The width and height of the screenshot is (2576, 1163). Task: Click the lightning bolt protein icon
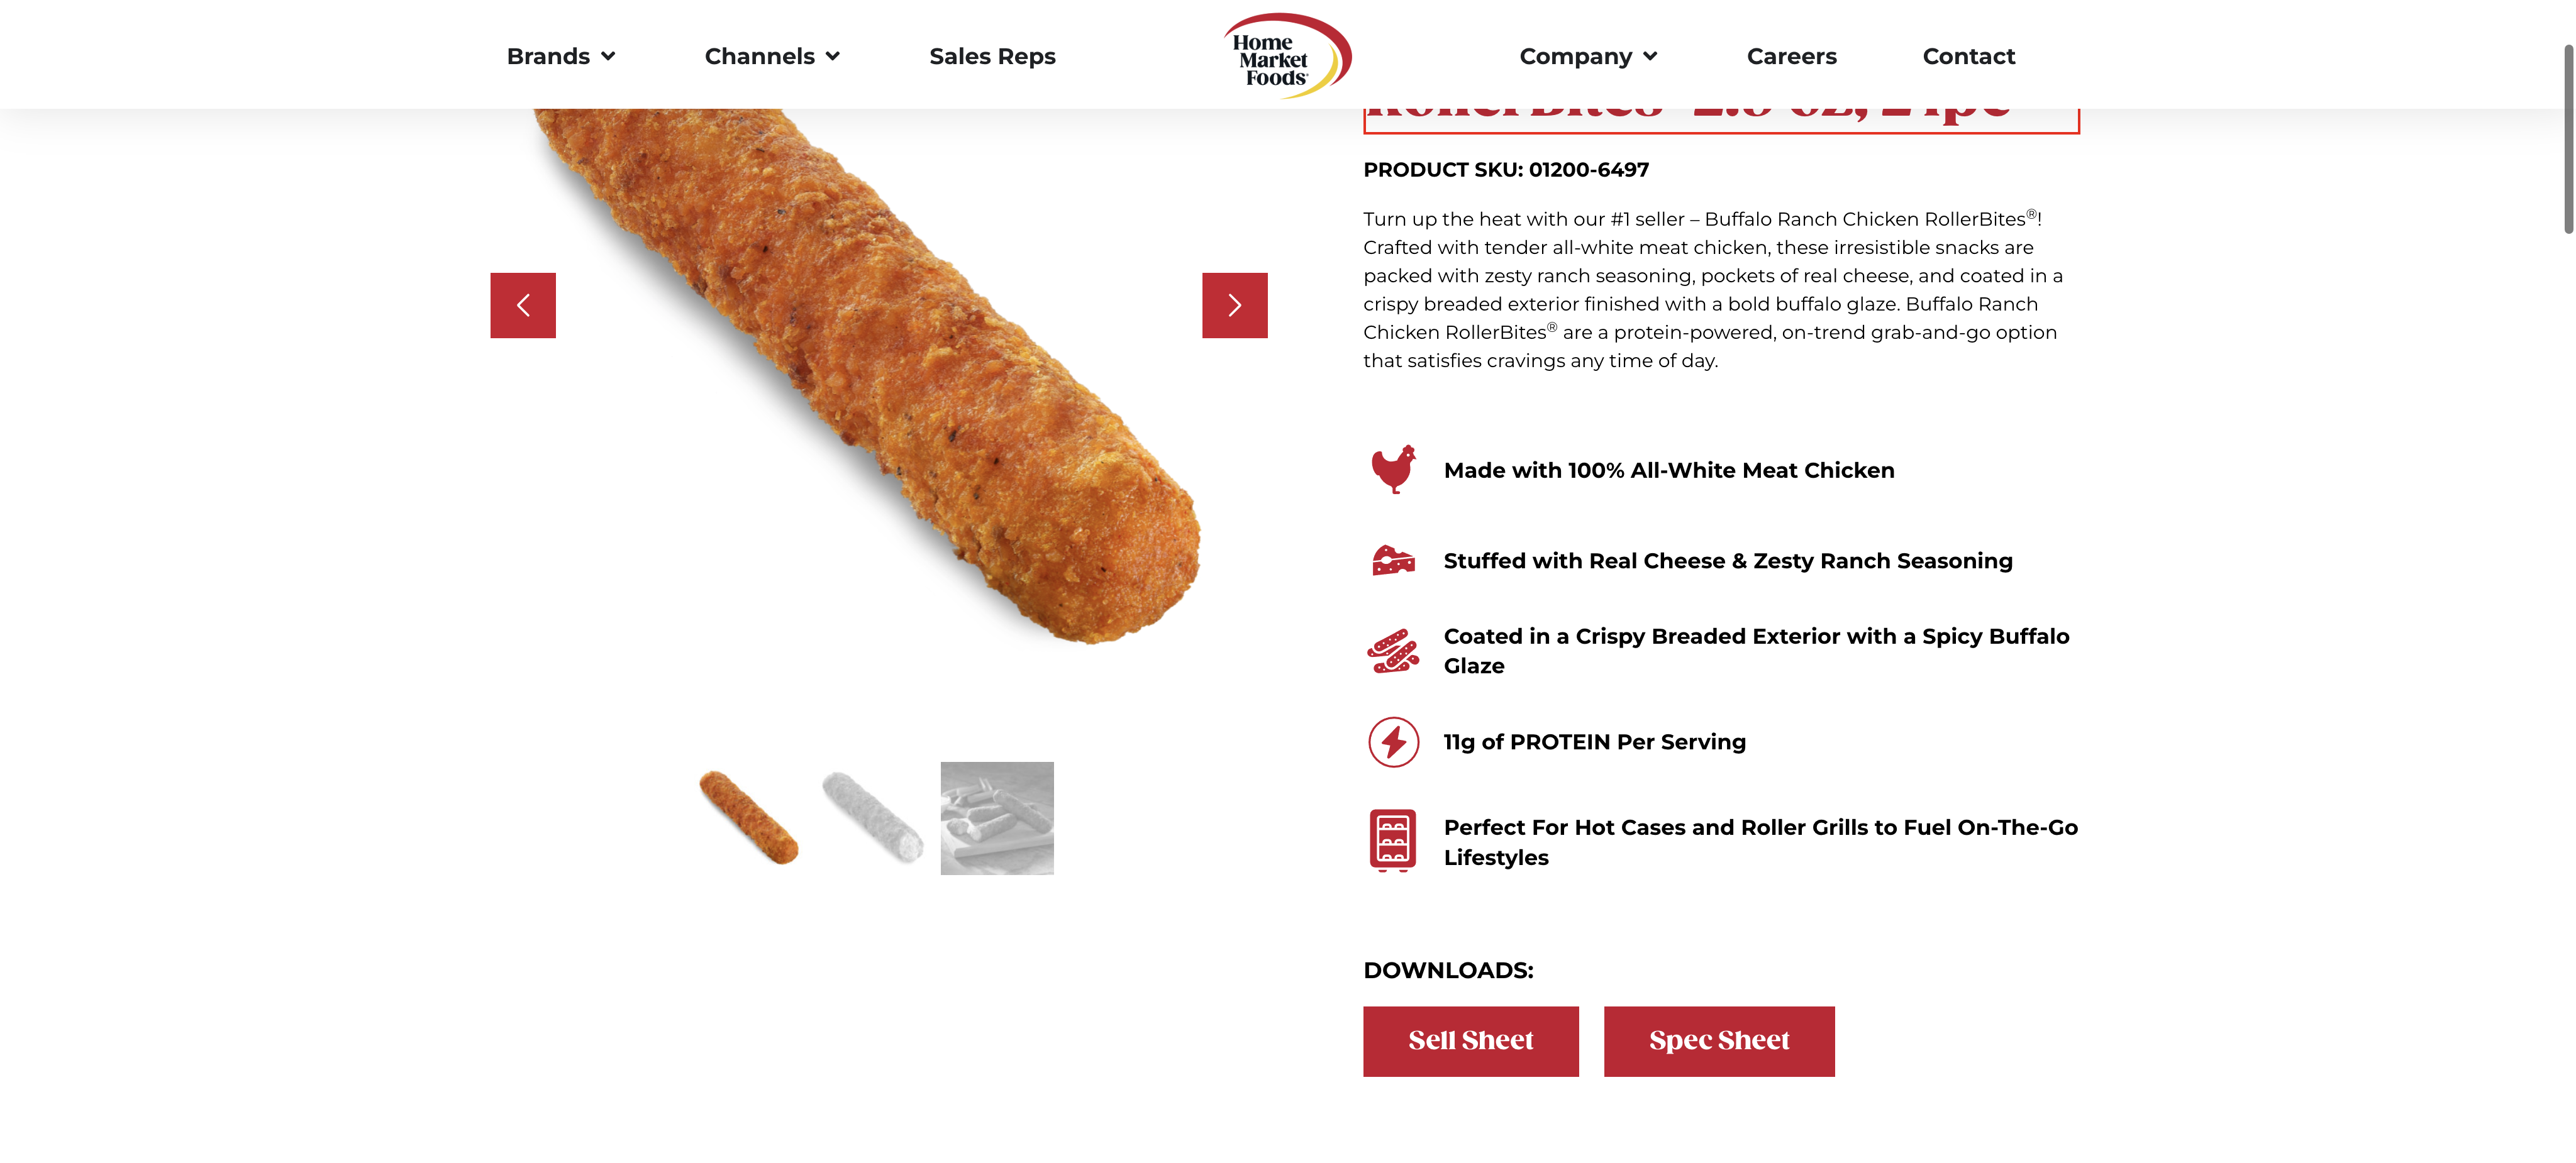tap(1393, 742)
